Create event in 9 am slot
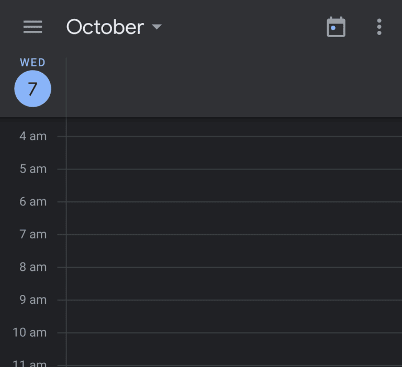Screen dimensions: 402x367 pos(233,316)
